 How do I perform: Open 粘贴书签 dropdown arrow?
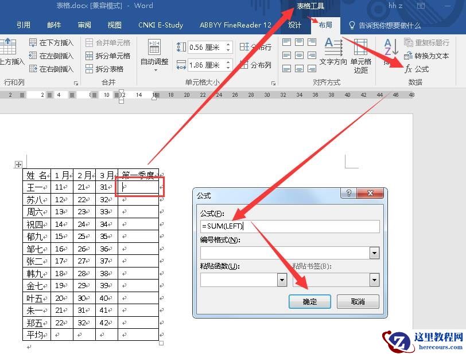coord(374,280)
